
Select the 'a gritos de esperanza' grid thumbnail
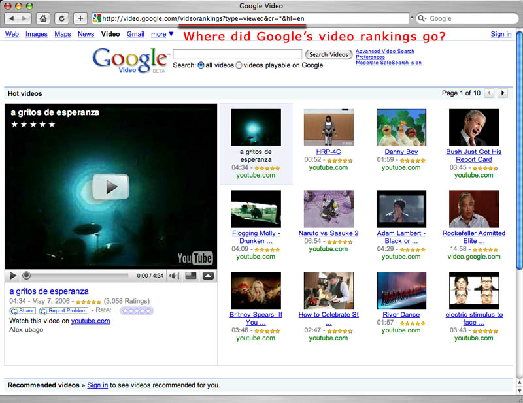(256, 127)
